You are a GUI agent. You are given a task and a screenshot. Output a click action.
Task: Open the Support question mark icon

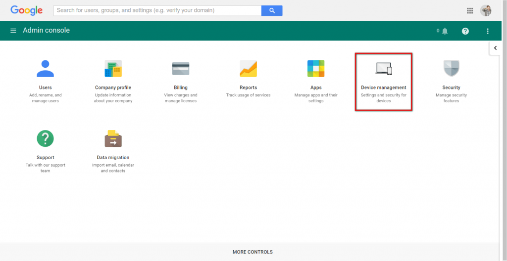coord(45,138)
